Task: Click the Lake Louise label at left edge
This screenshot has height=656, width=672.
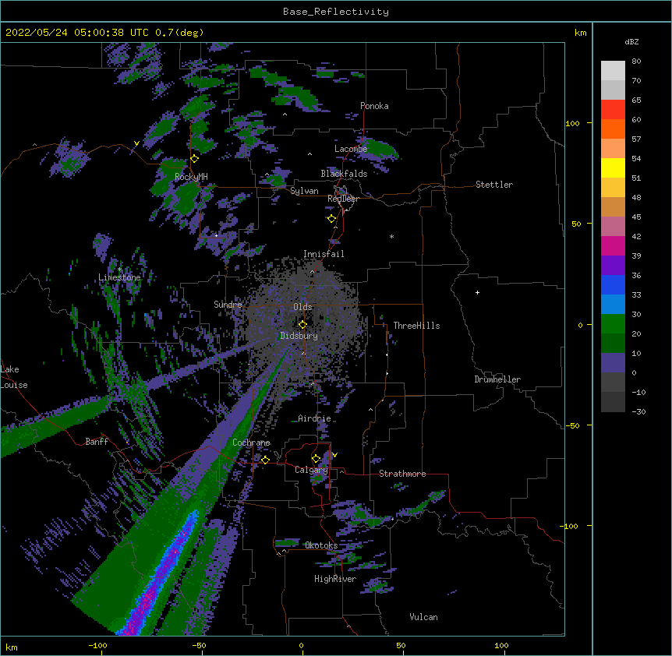Action: coord(14,377)
